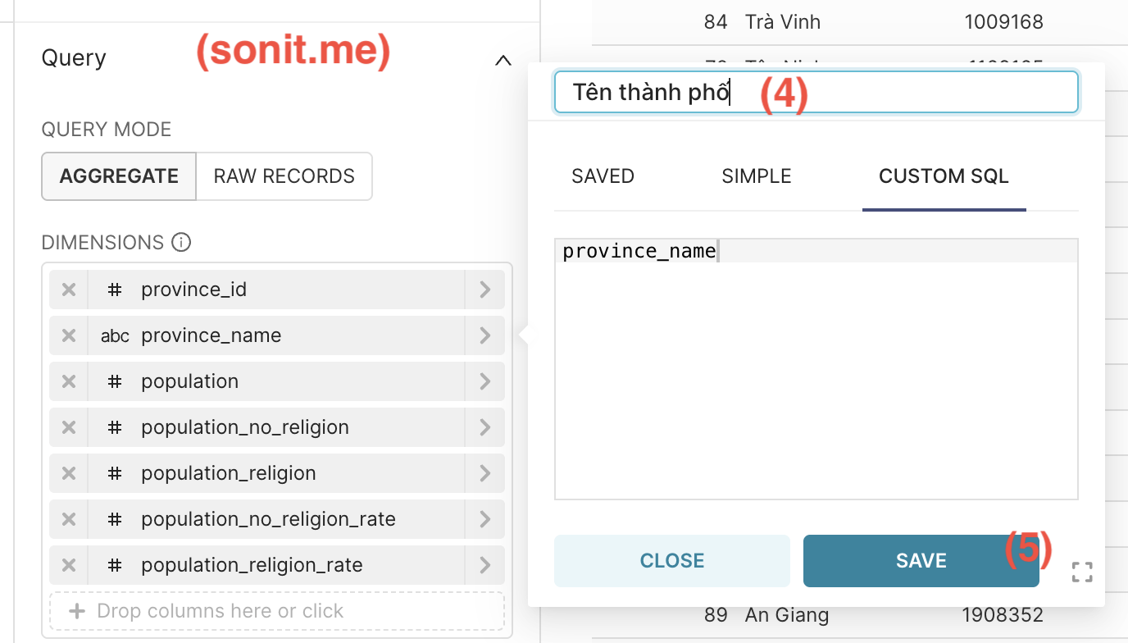Click the abc text-type icon on province_name
Viewport: 1128px width, 643px height.
(x=114, y=335)
